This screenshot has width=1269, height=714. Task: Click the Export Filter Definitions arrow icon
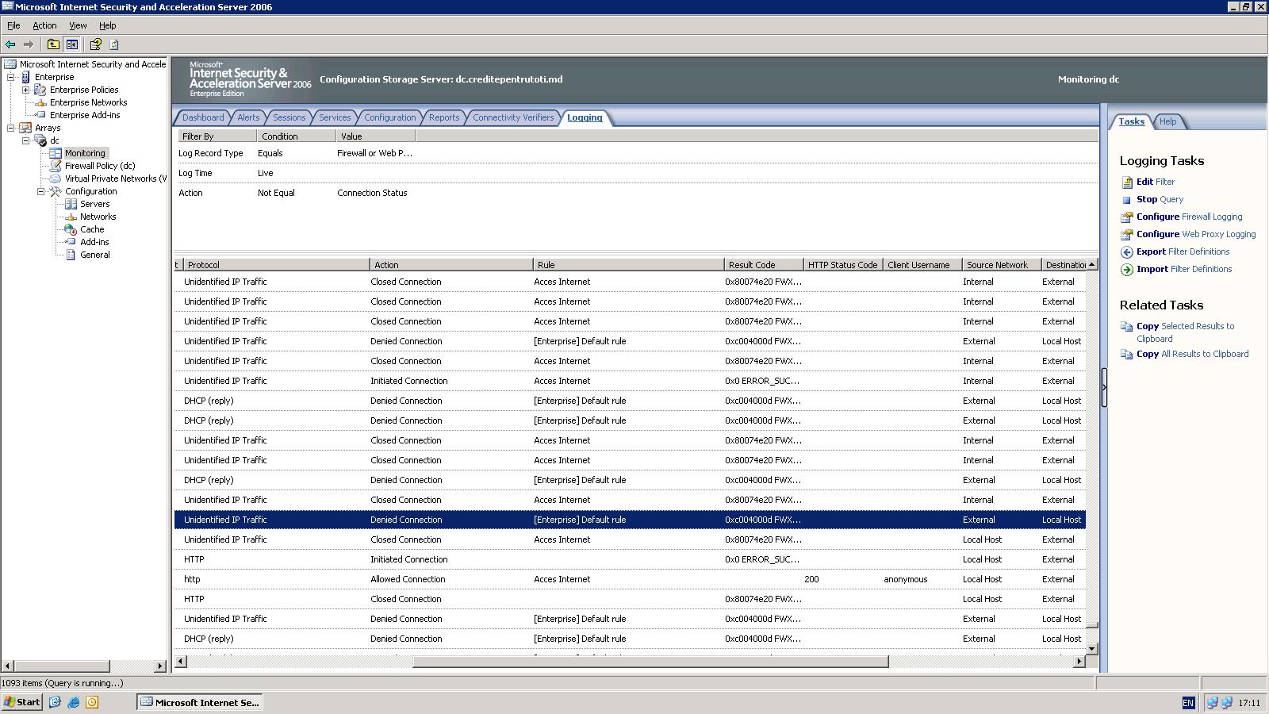point(1126,252)
